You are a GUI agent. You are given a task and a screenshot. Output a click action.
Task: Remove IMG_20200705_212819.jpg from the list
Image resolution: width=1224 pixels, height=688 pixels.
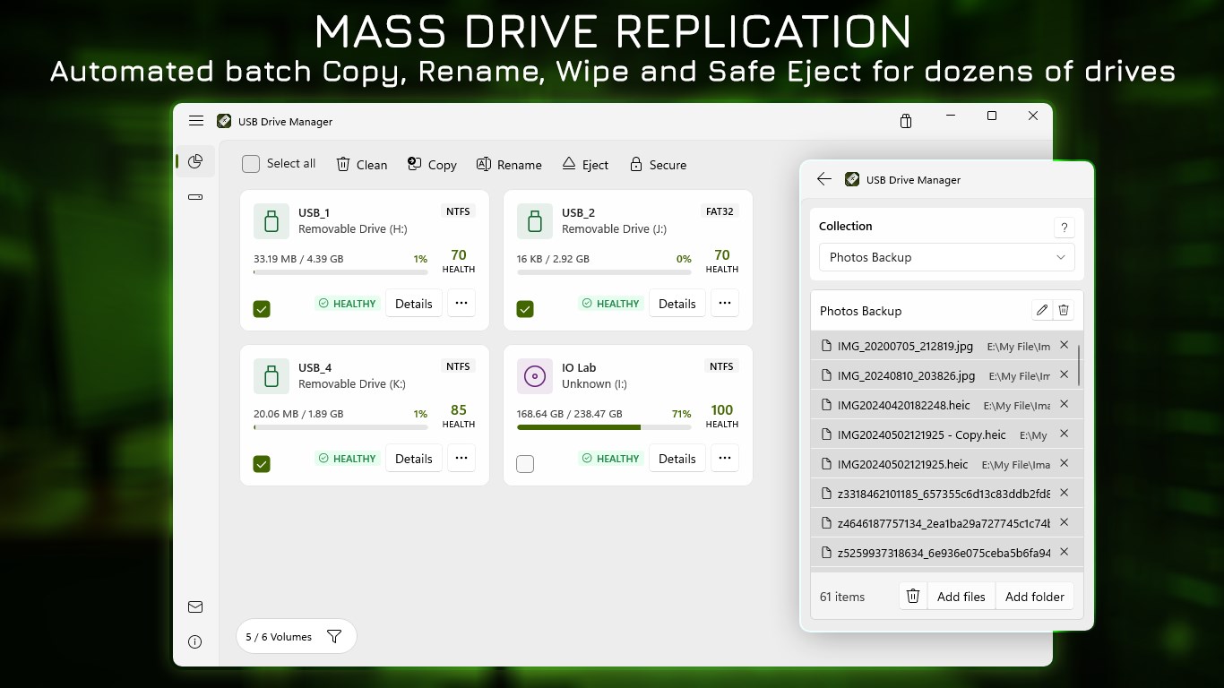click(x=1065, y=345)
